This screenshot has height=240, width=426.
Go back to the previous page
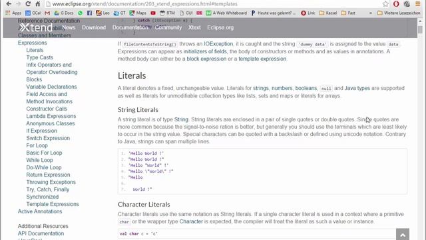[9, 4]
